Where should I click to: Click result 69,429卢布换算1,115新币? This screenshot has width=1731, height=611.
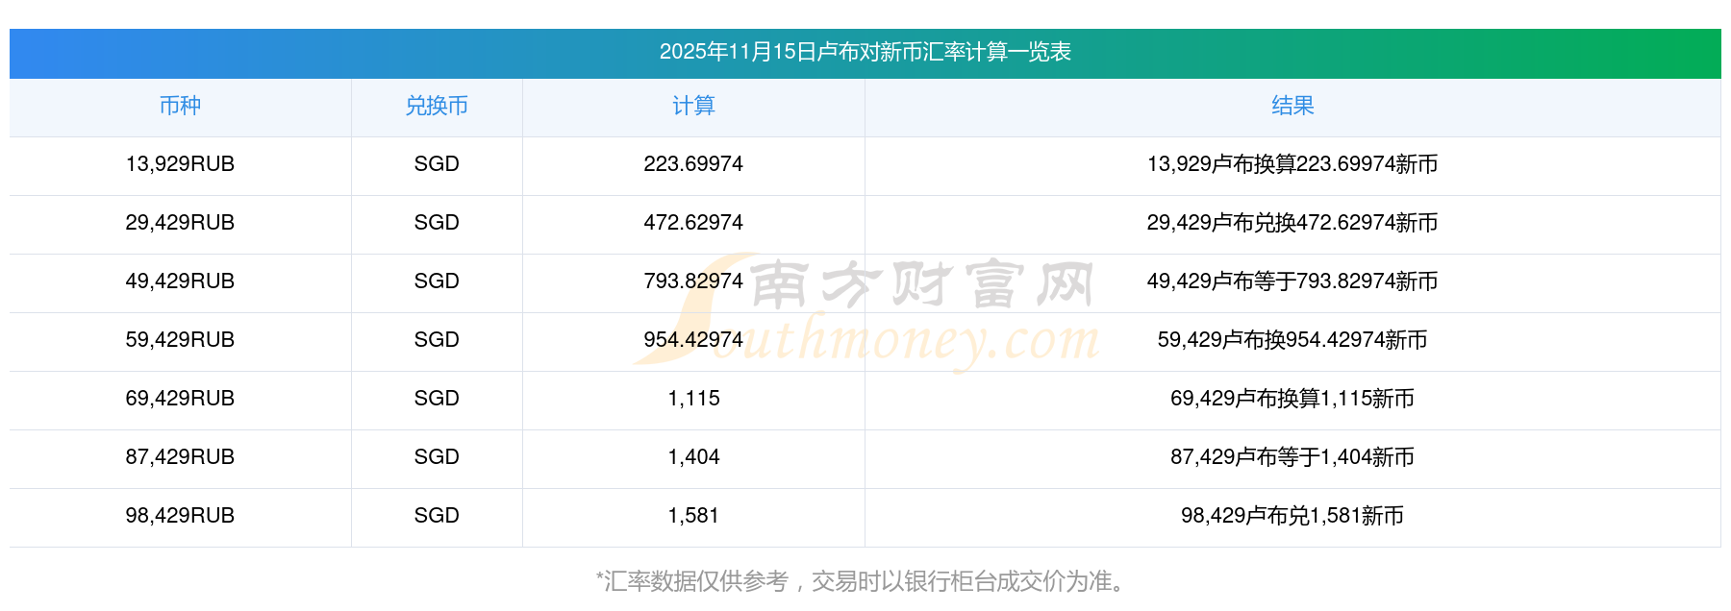1292,399
